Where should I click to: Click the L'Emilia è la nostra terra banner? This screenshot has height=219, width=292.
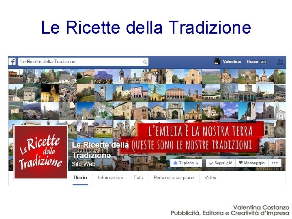coord(200,131)
